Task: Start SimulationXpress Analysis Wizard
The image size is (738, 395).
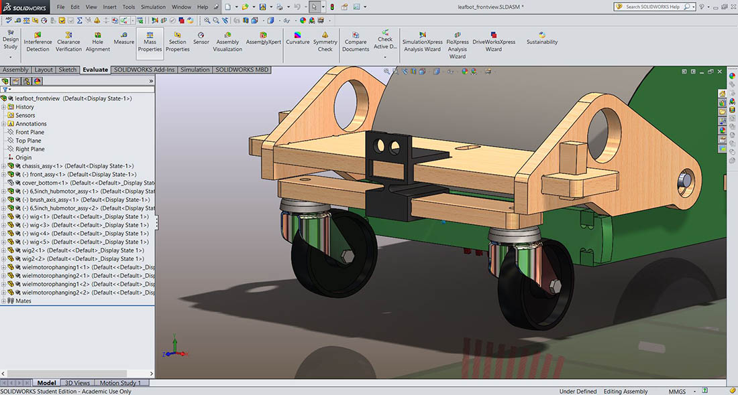Action: pos(422,42)
